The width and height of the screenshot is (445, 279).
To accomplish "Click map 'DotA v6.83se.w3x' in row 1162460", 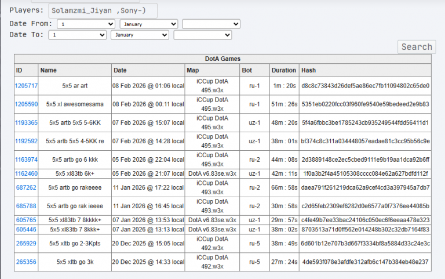I will click(212, 173).
